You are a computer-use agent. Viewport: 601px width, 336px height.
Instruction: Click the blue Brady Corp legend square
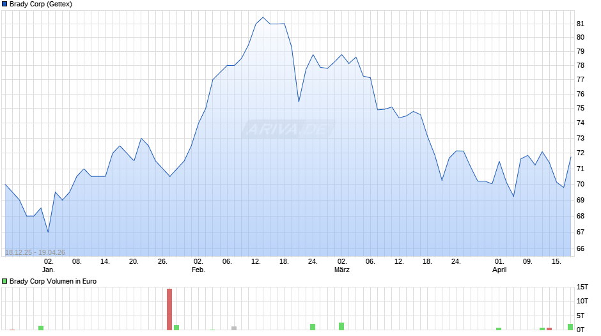click(4, 4)
